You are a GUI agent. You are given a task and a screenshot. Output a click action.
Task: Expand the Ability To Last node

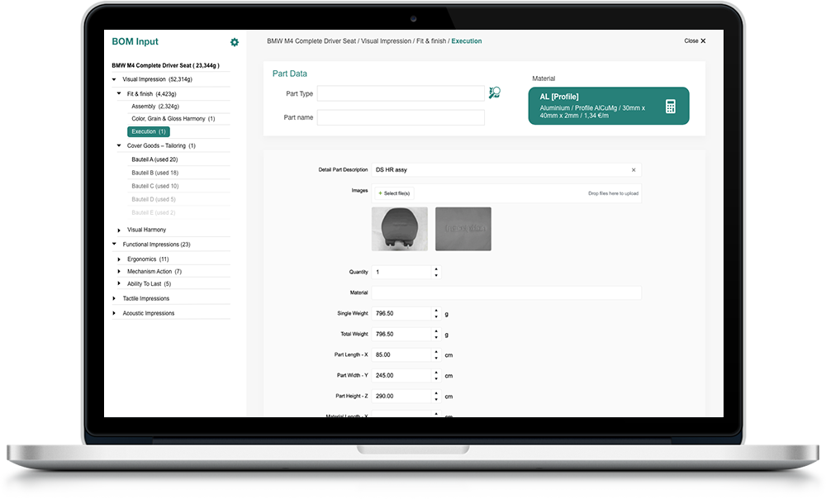click(x=119, y=283)
